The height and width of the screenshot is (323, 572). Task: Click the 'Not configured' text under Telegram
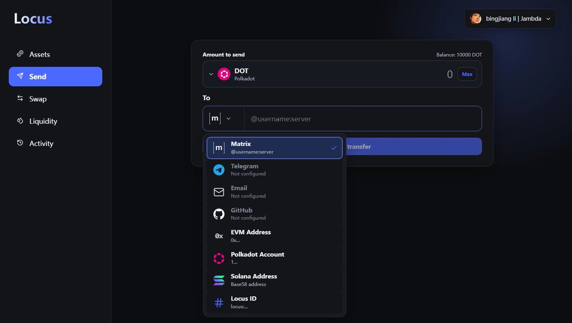coord(248,174)
